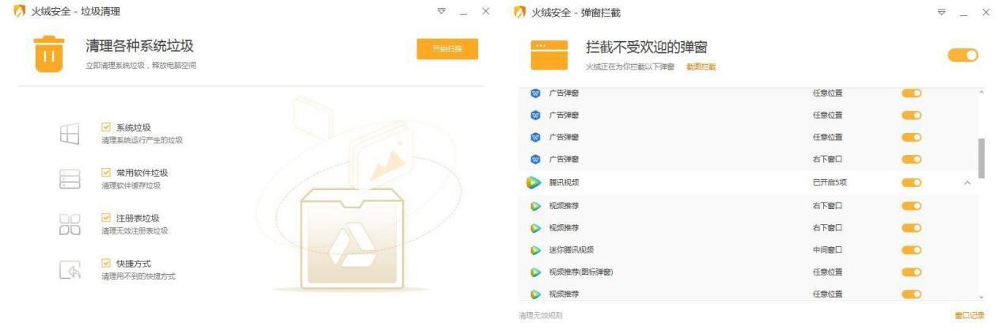Open the dropdown triangle menu in the 垃圾清理 title bar
Image resolution: width=1003 pixels, height=331 pixels.
point(442,12)
